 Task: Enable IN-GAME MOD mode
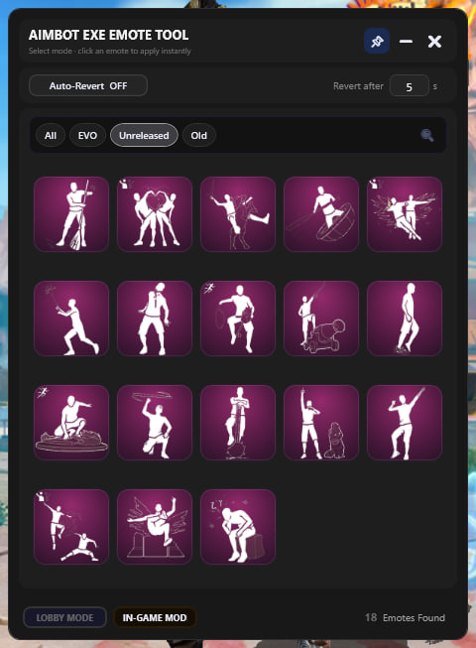coord(155,617)
